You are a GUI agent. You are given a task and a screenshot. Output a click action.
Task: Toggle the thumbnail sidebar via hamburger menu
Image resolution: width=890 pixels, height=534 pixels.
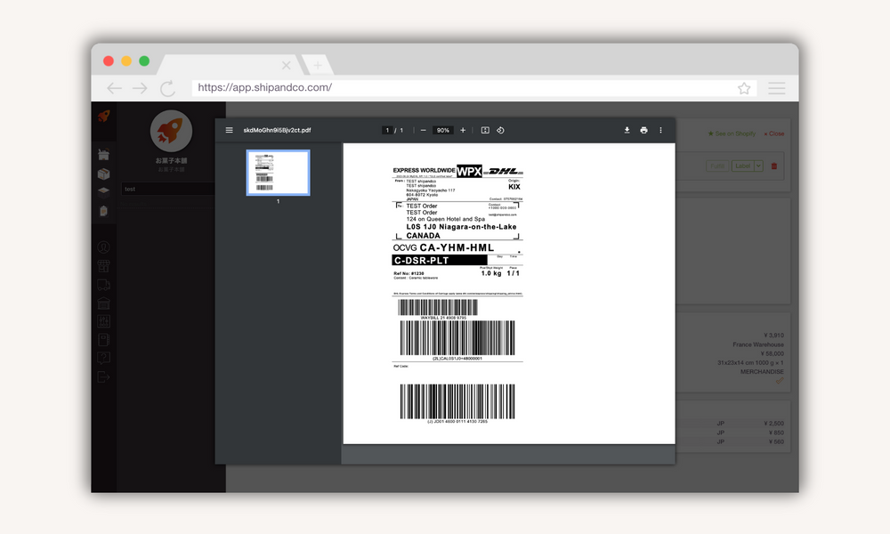[230, 130]
